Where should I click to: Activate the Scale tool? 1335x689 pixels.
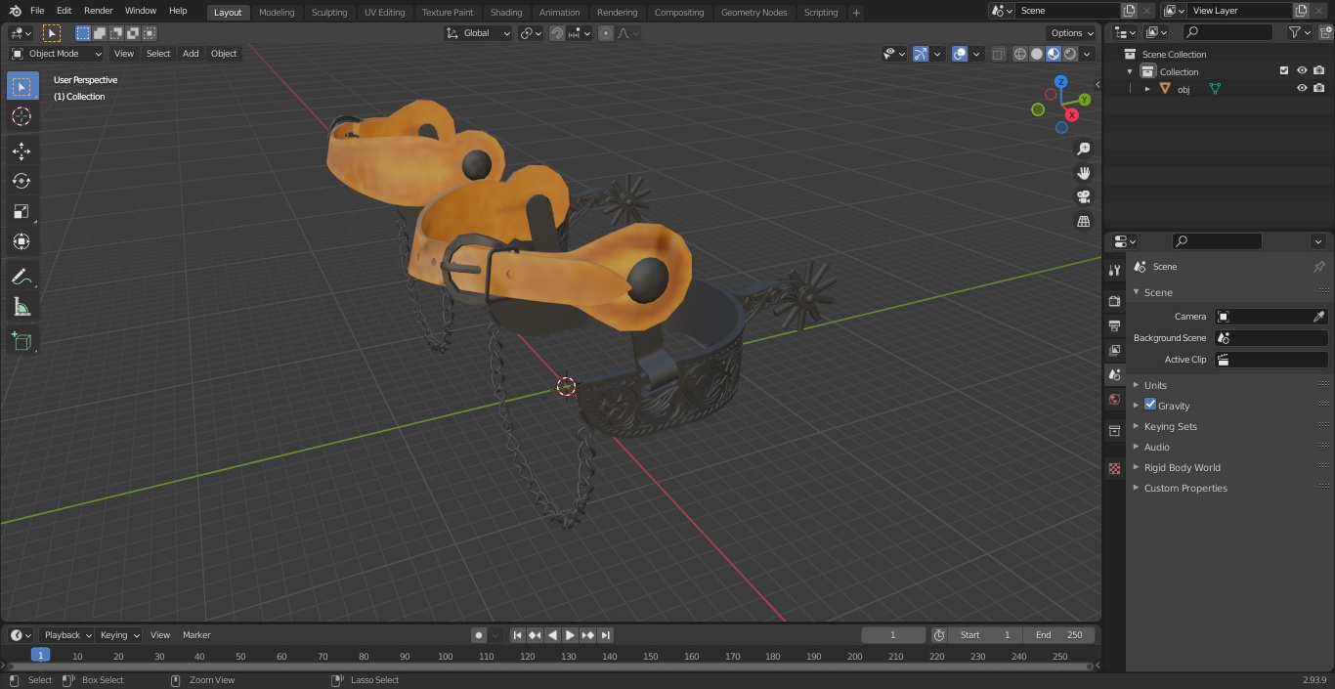point(22,211)
